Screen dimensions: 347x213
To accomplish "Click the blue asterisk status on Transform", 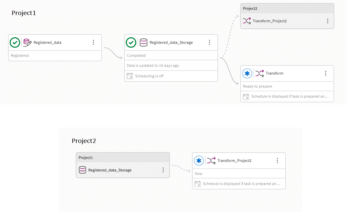I will pyautogui.click(x=247, y=73).
